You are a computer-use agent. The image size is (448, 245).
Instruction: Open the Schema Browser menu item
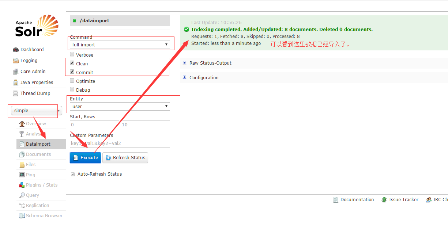[x=44, y=216]
